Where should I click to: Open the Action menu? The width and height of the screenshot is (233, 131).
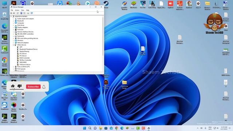[x=17, y=10]
